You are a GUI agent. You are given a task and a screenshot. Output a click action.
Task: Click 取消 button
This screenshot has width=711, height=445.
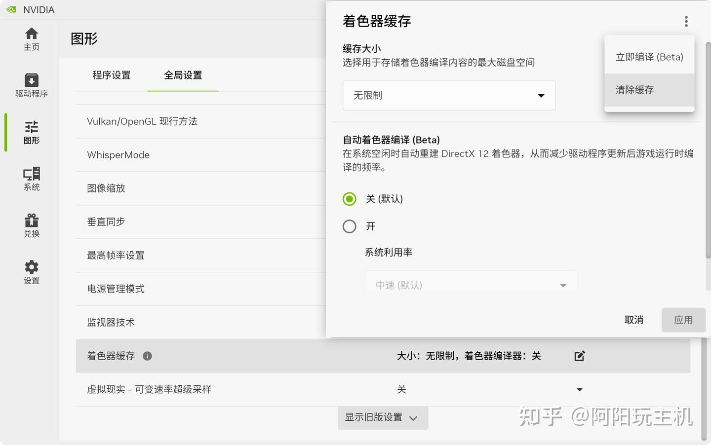point(634,320)
